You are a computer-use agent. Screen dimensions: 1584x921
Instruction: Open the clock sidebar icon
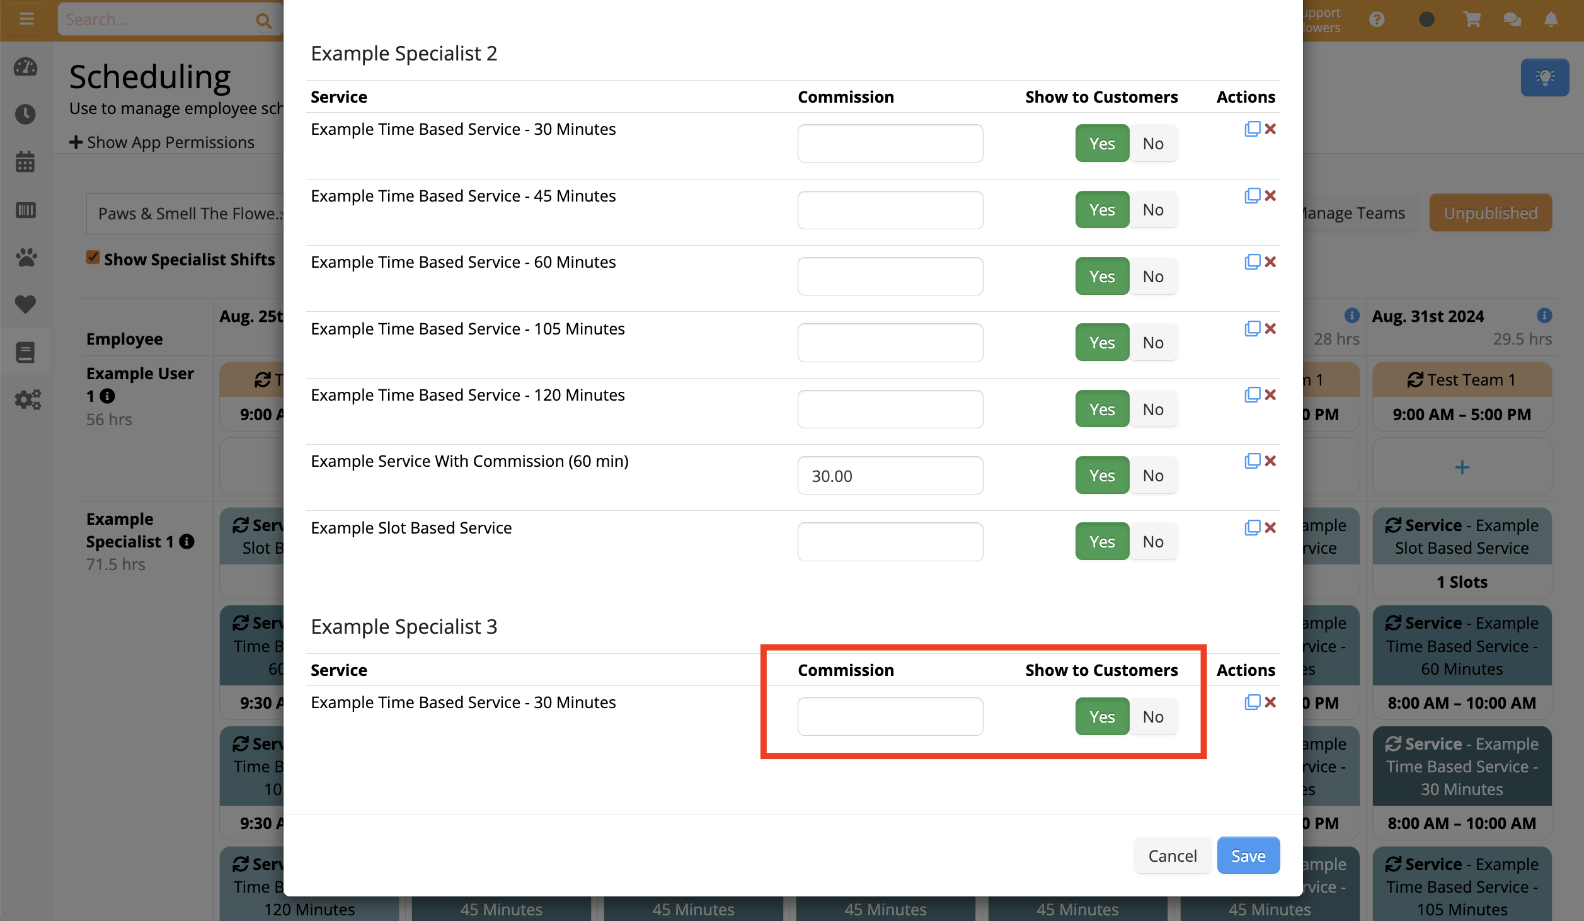coord(25,114)
